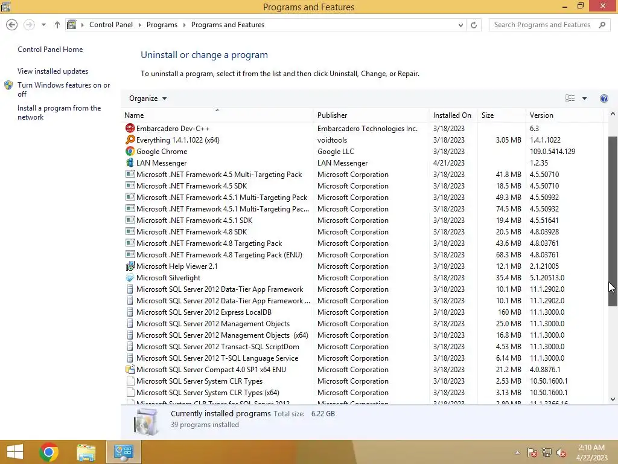Expand the arrow after Programs breadcrumb
The image size is (618, 464).
pyautogui.click(x=184, y=25)
